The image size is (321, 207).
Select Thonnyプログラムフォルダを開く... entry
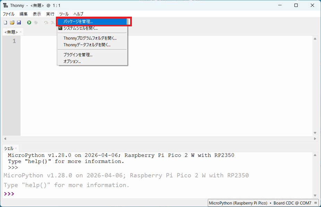click(92, 38)
